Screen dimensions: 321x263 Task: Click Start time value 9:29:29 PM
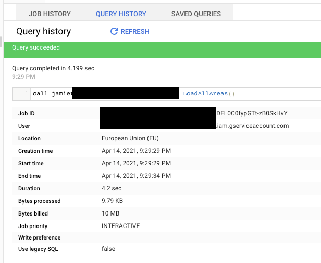(x=136, y=163)
